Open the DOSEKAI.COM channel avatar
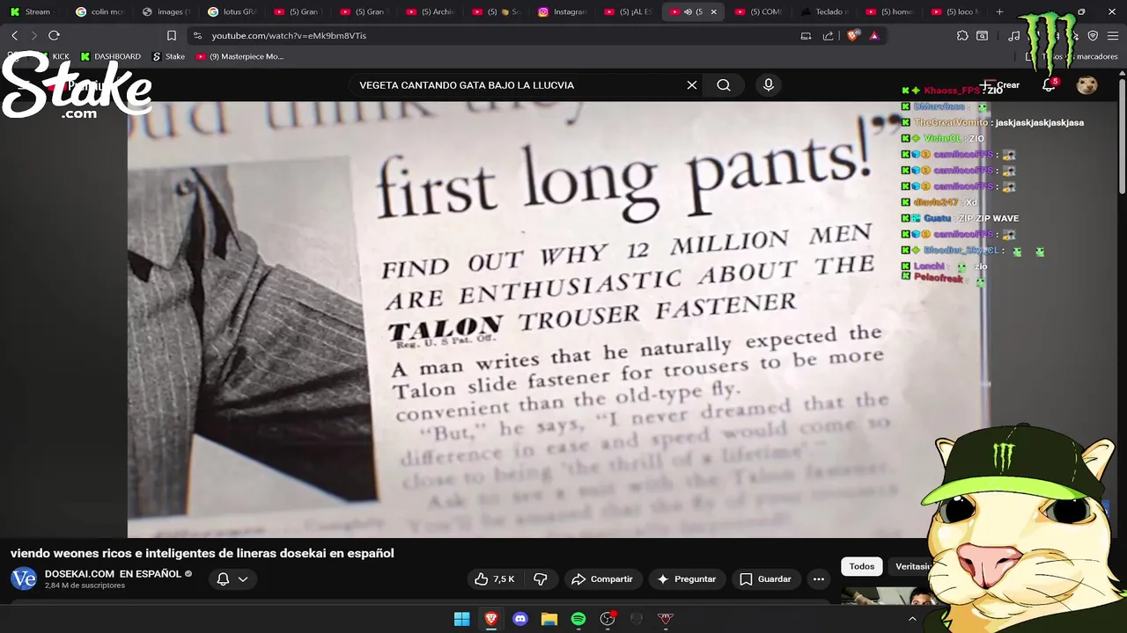This screenshot has height=633, width=1127. click(24, 579)
